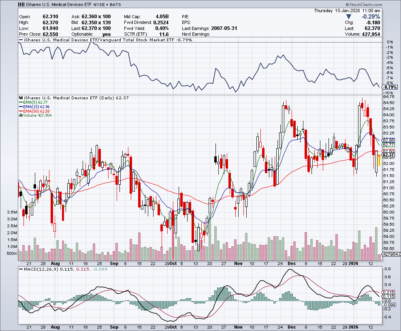Click the Sep label on the price date axis
This screenshot has width=401, height=331.
point(114,263)
